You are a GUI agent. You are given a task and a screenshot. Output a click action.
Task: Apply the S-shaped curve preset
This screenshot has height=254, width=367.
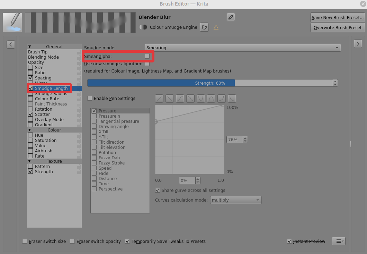(180, 99)
